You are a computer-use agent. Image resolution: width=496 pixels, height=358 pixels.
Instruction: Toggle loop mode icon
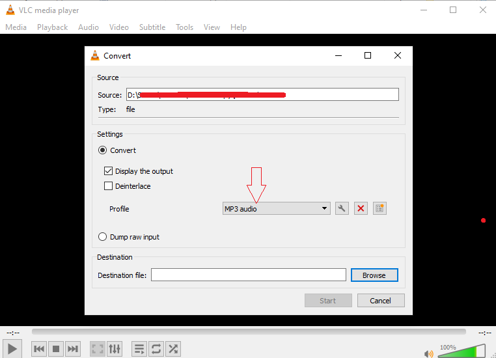point(156,349)
